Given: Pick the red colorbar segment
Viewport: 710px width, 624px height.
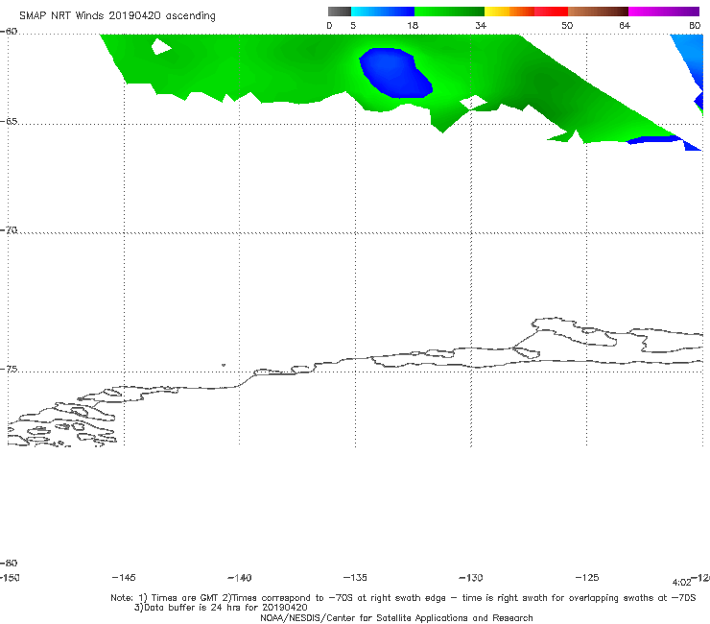Looking at the screenshot, I should click(551, 12).
